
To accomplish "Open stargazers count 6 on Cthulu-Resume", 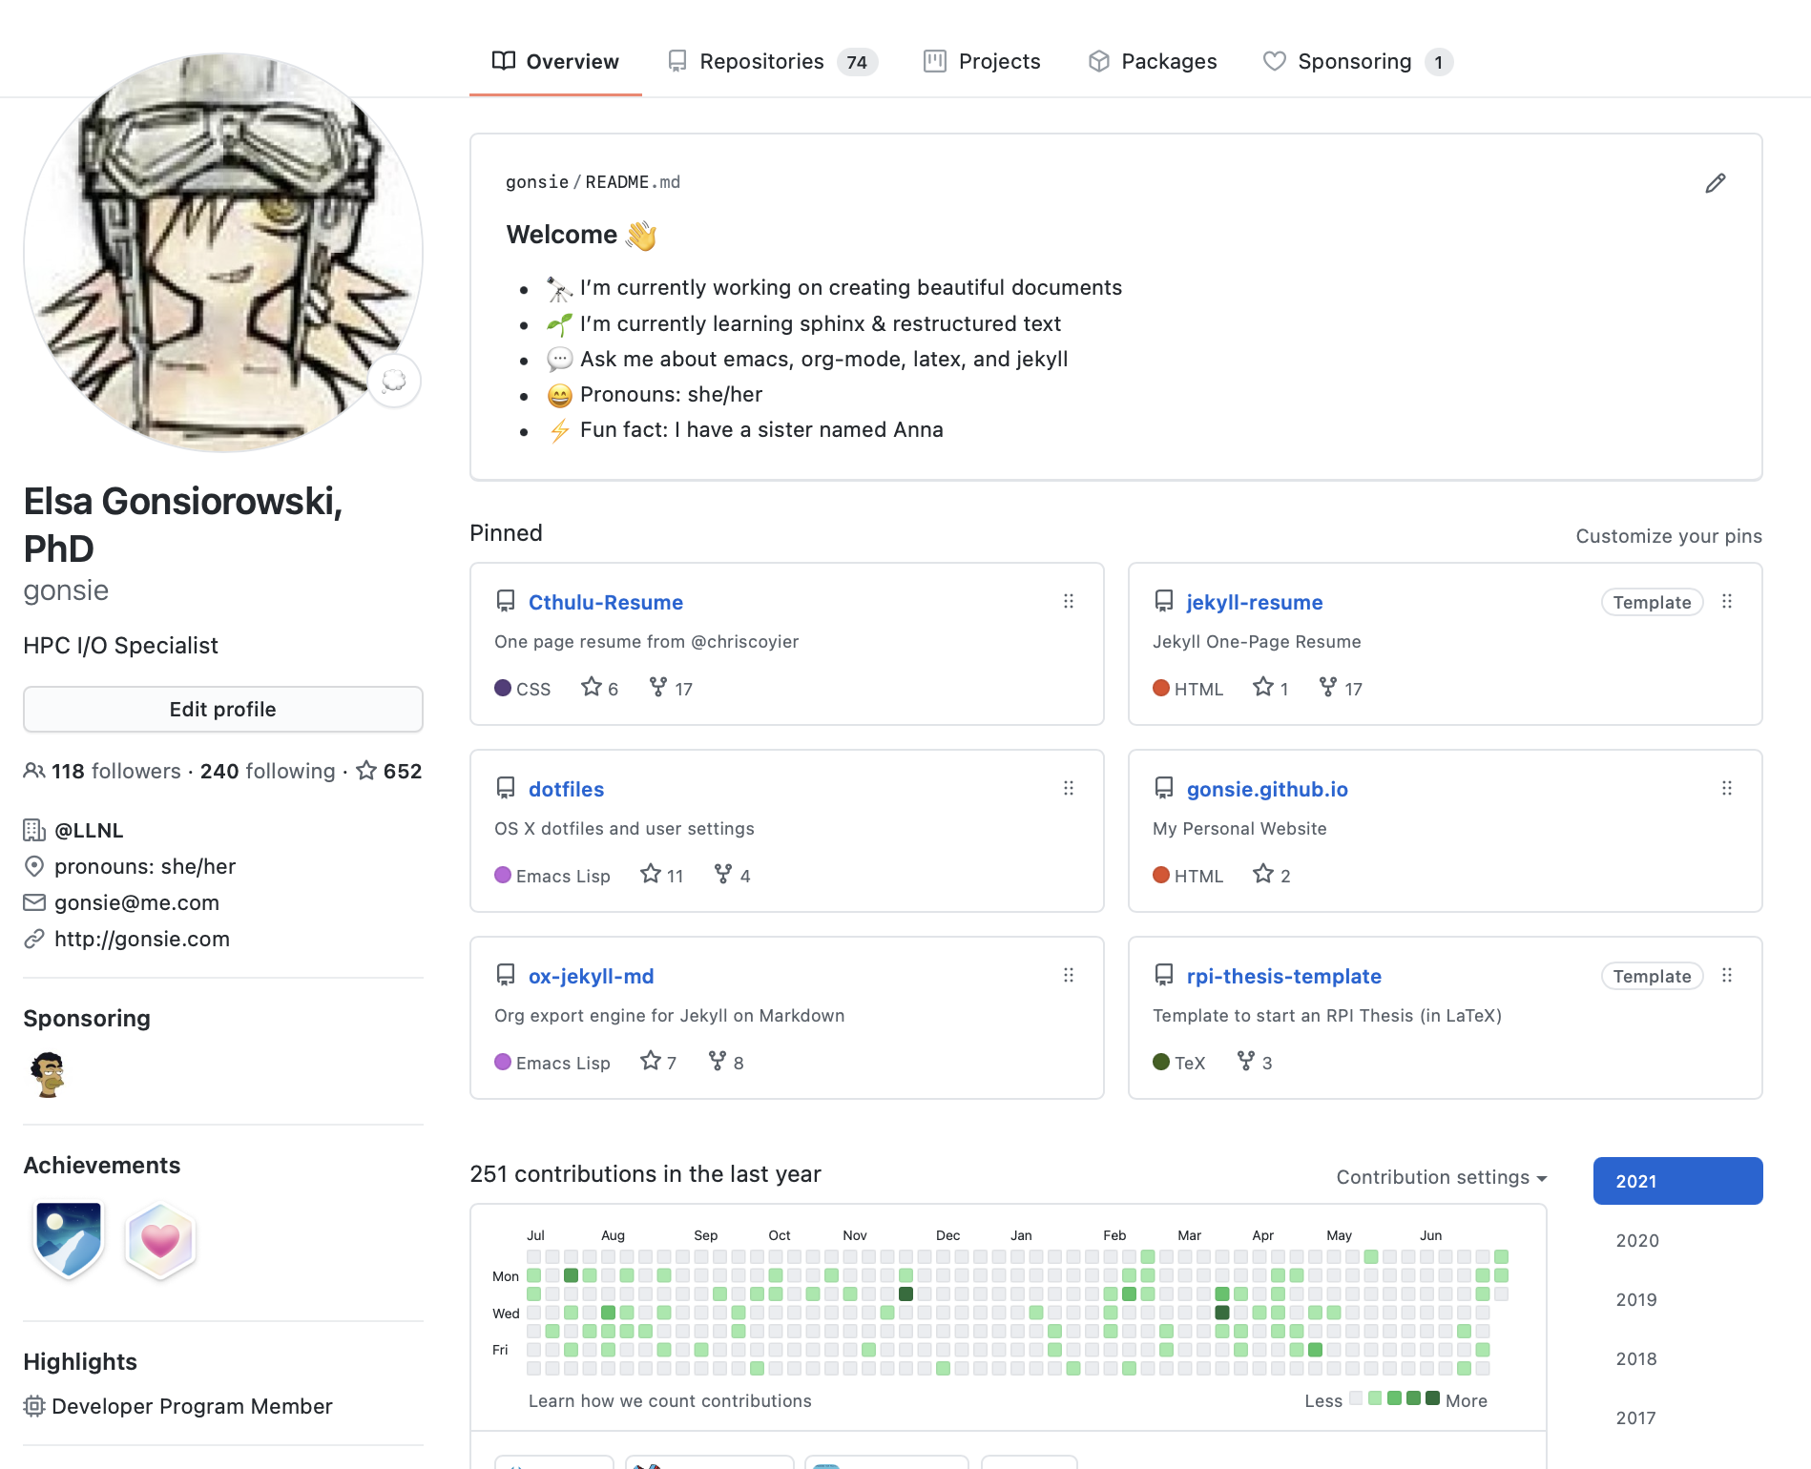I will pos(600,688).
